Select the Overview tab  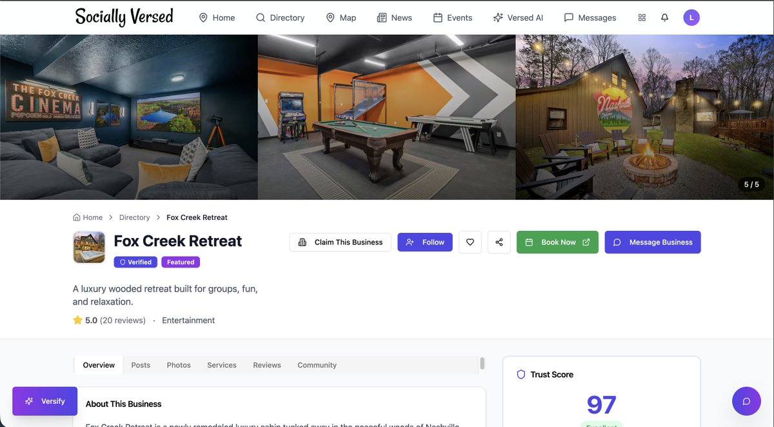pyautogui.click(x=99, y=365)
